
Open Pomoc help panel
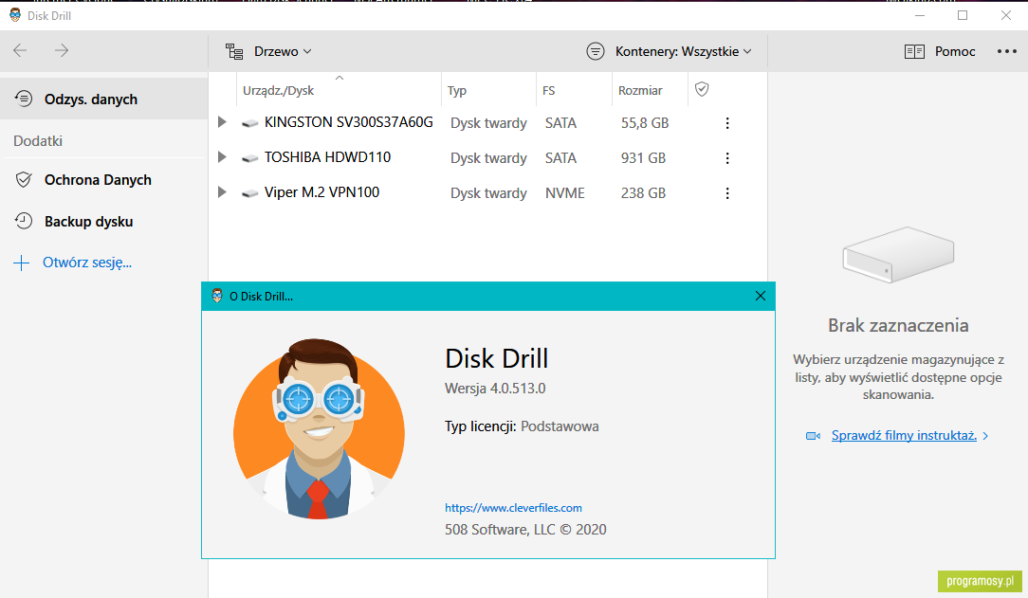click(x=940, y=51)
